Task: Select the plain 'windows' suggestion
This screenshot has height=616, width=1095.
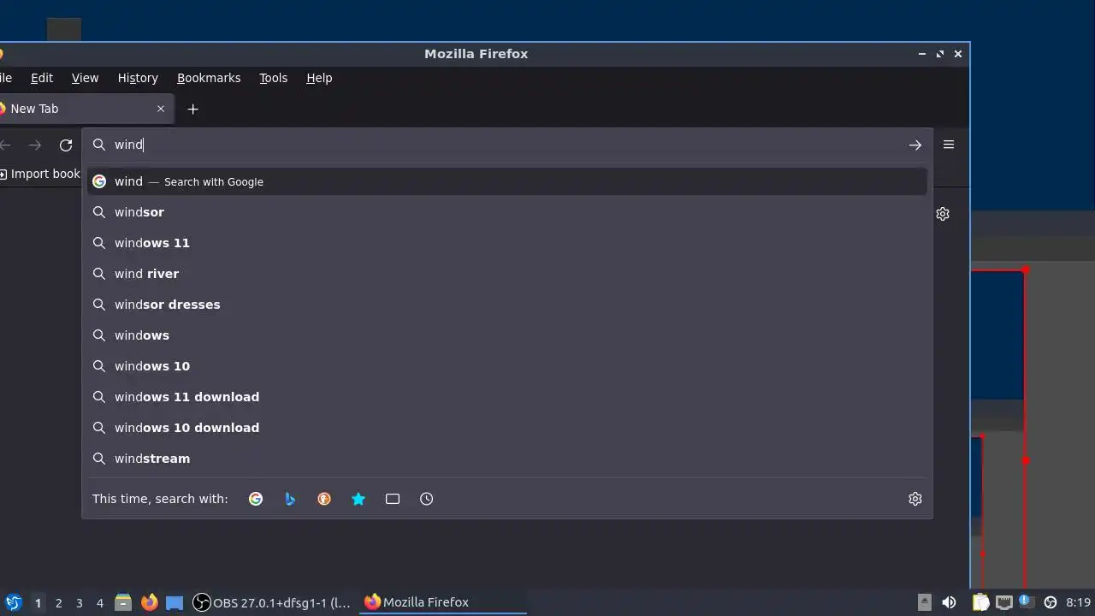Action: pyautogui.click(x=506, y=335)
